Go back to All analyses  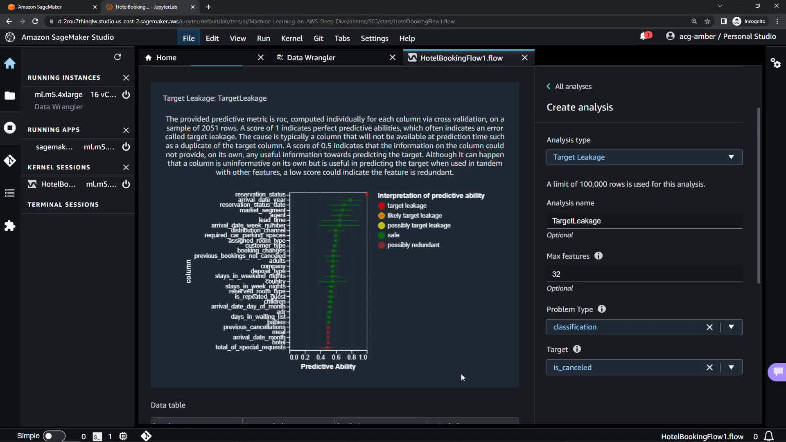pyautogui.click(x=569, y=86)
